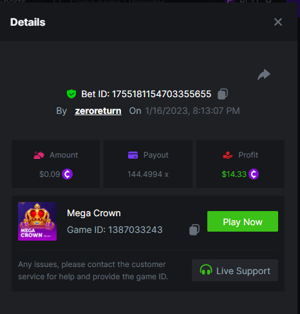Open the zeroreturn user profile link

(98, 111)
